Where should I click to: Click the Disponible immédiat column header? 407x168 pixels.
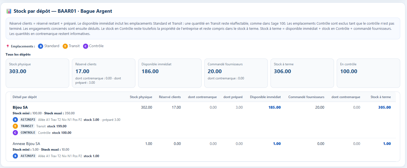pyautogui.click(x=265, y=97)
